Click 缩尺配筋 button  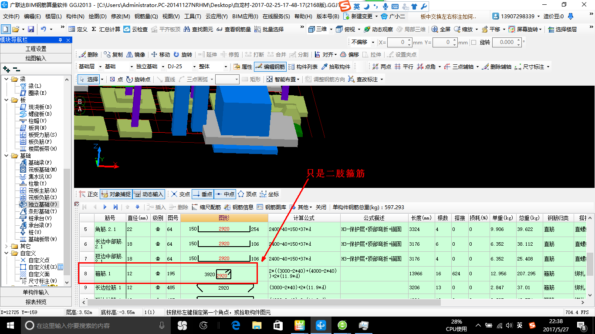pos(206,207)
